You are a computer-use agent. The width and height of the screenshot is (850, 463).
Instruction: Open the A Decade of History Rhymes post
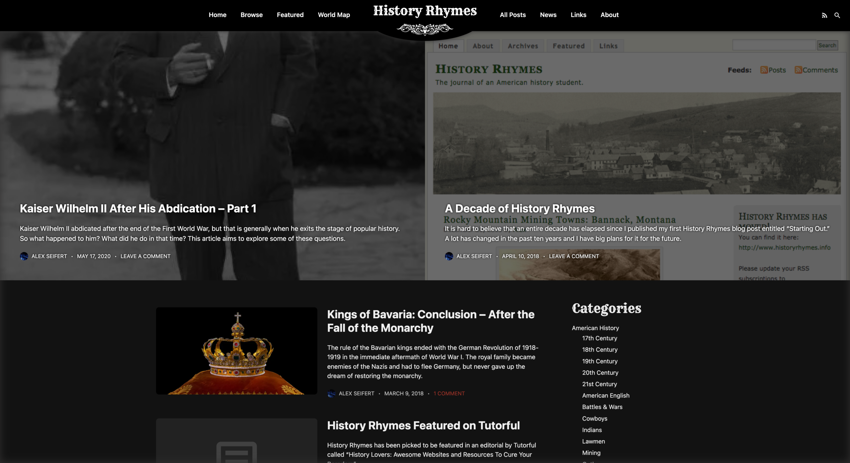[x=520, y=209]
